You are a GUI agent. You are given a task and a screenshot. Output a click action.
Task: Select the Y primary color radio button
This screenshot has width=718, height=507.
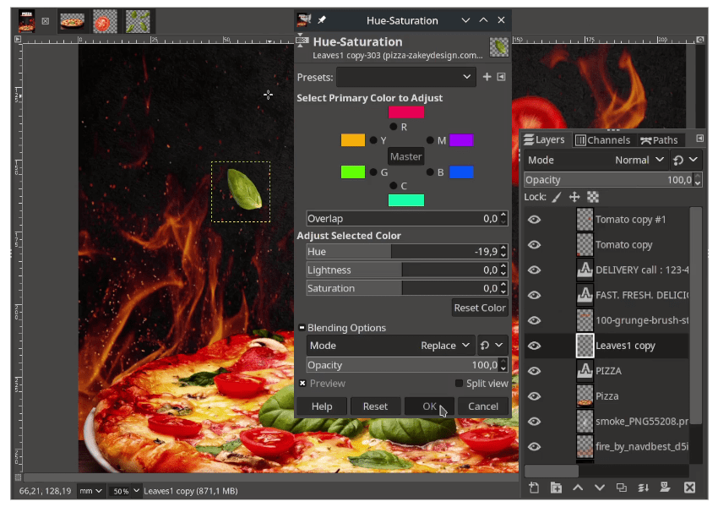(x=373, y=140)
